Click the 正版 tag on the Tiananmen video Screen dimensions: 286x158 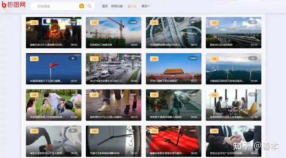154,59
